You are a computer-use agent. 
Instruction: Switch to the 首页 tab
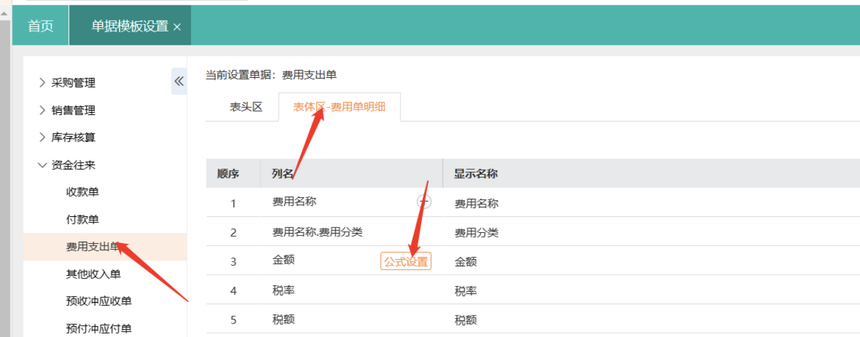coord(40,26)
